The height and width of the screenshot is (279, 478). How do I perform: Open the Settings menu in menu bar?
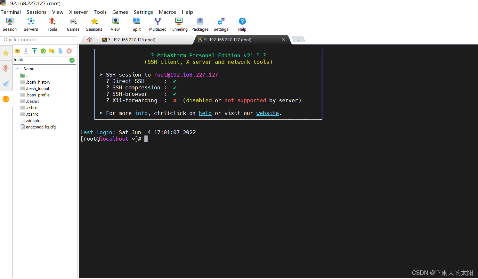pyautogui.click(x=143, y=12)
